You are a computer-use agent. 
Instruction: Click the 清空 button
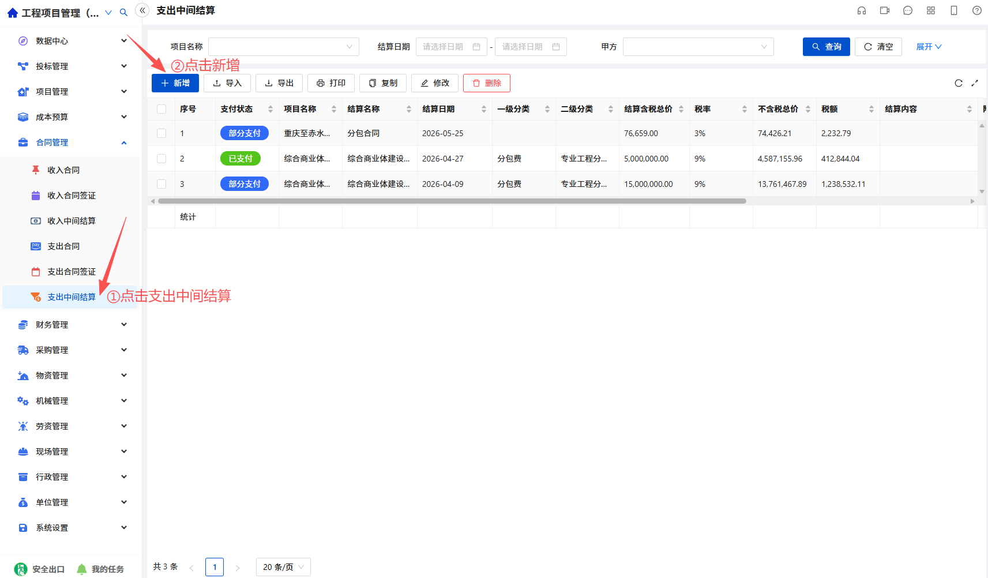tap(878, 47)
